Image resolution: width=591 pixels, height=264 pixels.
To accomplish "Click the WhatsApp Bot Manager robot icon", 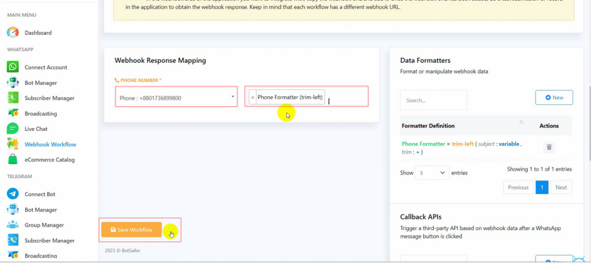I will click(x=13, y=83).
